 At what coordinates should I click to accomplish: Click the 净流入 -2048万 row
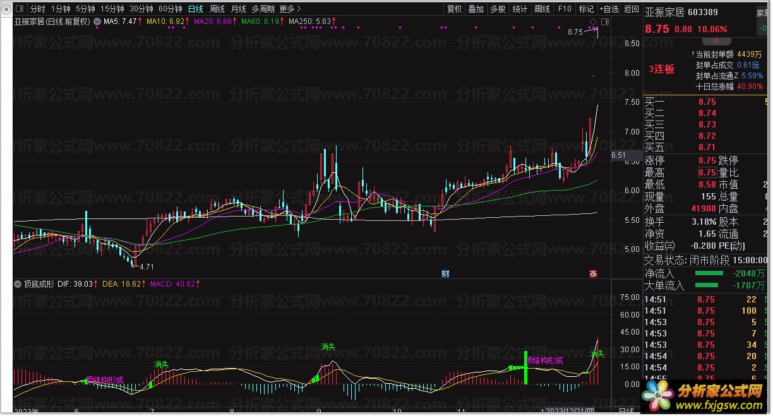click(x=705, y=274)
